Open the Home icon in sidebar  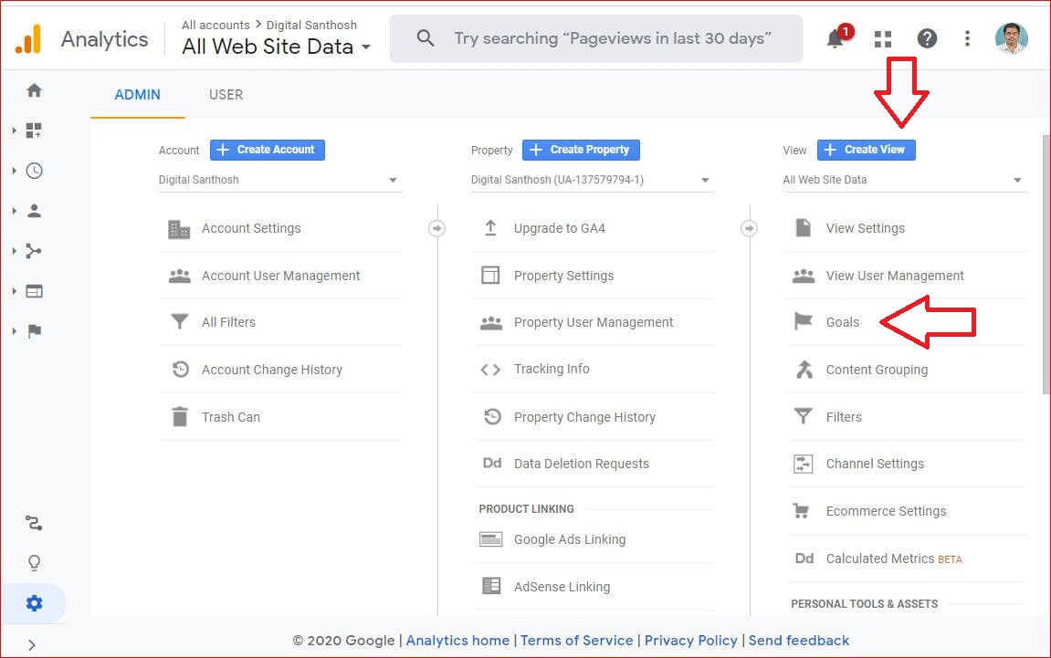pos(34,90)
